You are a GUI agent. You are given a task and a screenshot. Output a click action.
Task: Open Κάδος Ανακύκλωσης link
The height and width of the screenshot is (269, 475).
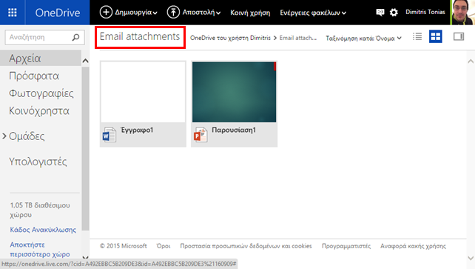coord(43,230)
